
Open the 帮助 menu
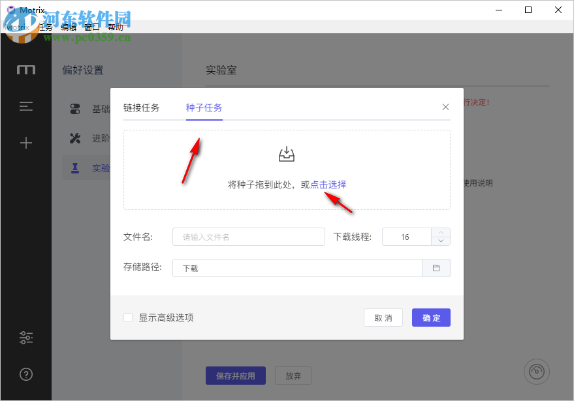116,27
